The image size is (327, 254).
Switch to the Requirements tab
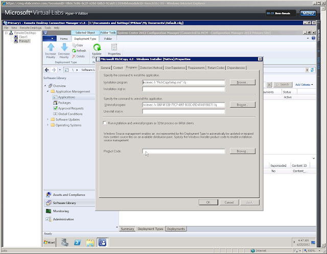(x=196, y=68)
